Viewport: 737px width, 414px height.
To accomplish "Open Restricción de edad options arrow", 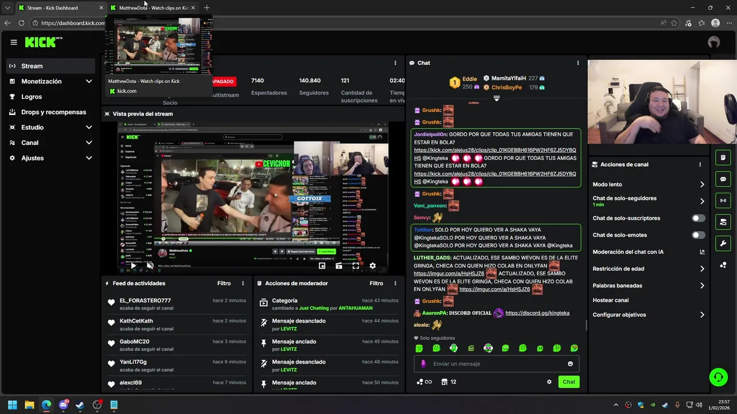I will 702,269.
